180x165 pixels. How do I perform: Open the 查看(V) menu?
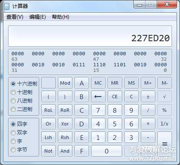[15, 17]
